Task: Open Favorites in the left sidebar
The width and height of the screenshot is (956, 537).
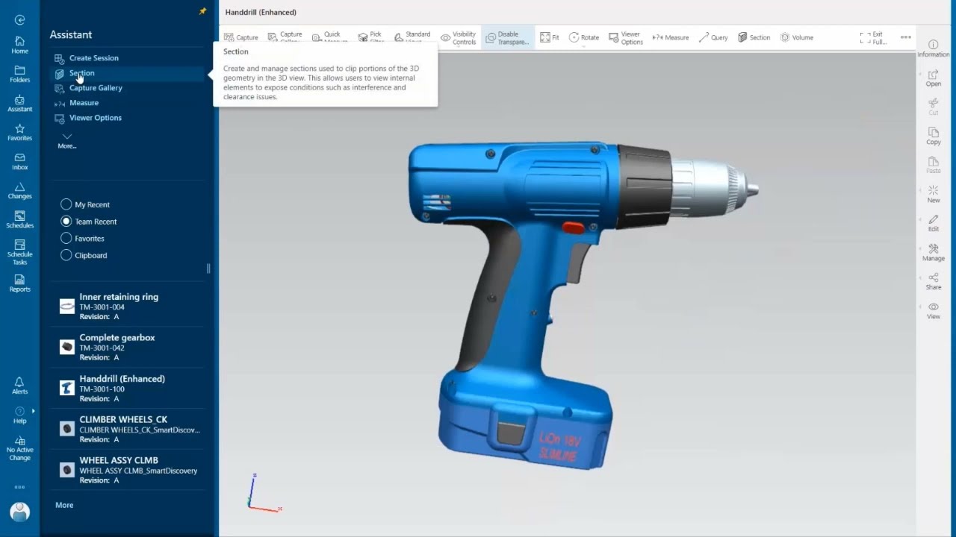Action: click(x=19, y=132)
